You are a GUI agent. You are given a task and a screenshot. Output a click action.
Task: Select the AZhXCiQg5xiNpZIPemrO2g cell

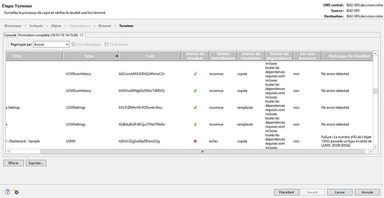[139, 141]
